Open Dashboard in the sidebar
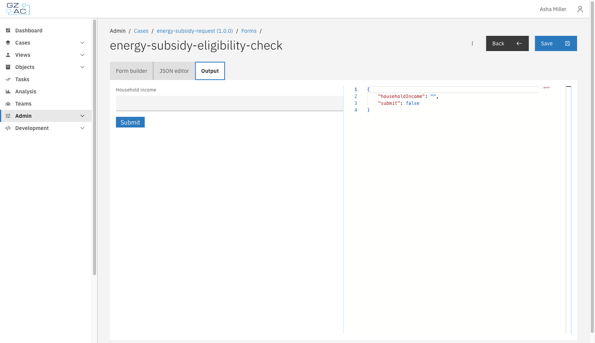The height and width of the screenshot is (343, 595). tap(46, 30)
